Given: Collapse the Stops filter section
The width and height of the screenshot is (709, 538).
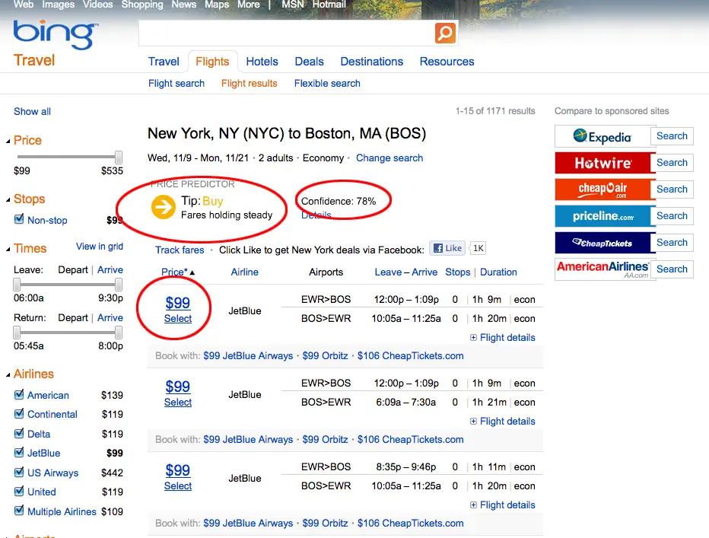Looking at the screenshot, I should 8,200.
